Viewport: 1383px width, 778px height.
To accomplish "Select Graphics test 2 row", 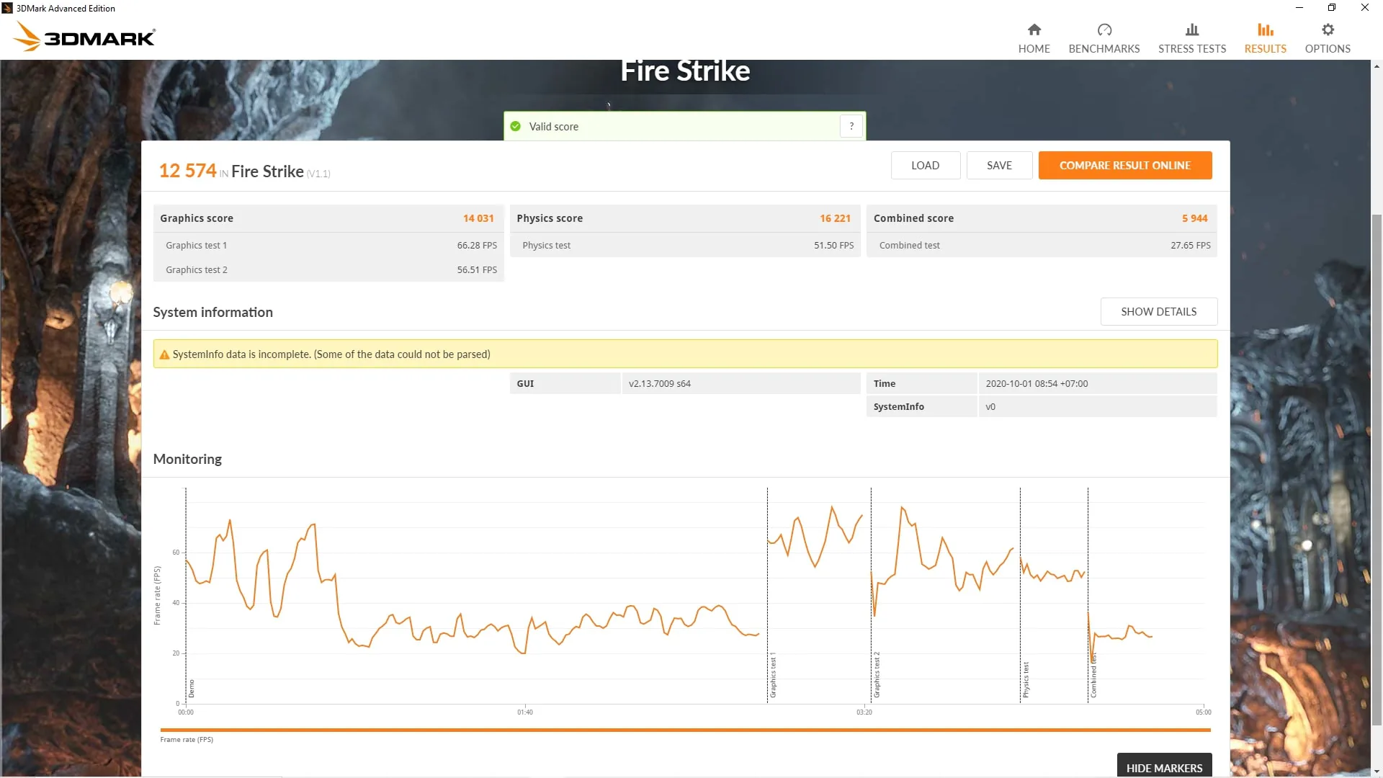I will pyautogui.click(x=328, y=269).
